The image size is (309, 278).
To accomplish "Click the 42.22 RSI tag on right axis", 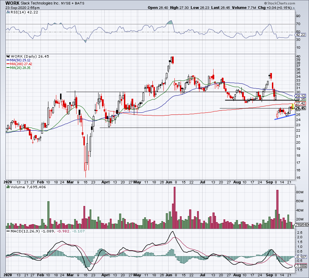I will click(x=300, y=35).
